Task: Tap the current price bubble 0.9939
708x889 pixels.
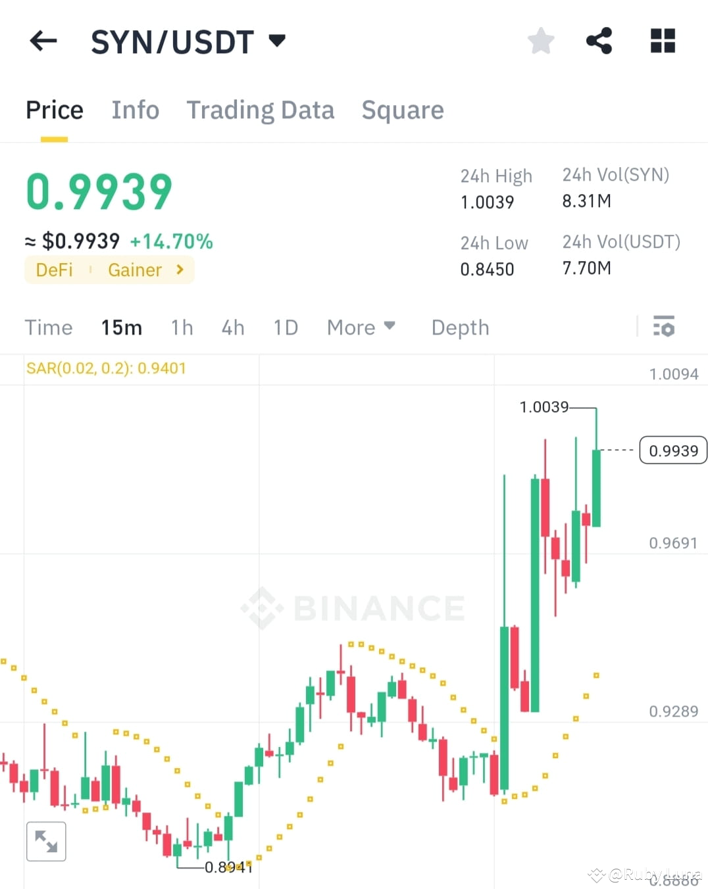Action: 672,450
